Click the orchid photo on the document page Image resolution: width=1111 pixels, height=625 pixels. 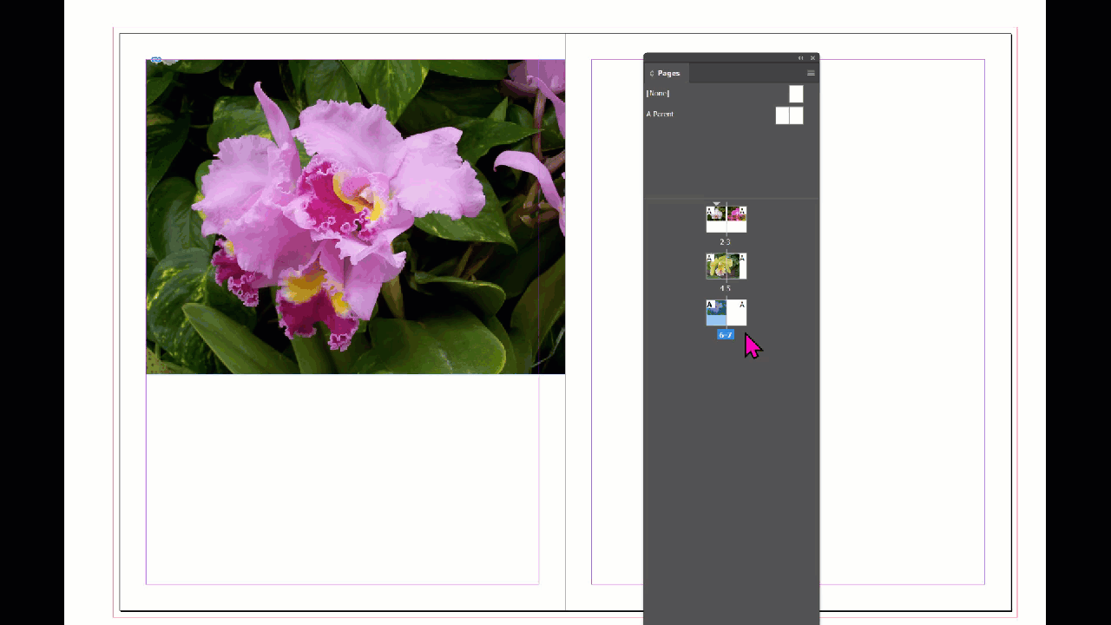tap(347, 217)
